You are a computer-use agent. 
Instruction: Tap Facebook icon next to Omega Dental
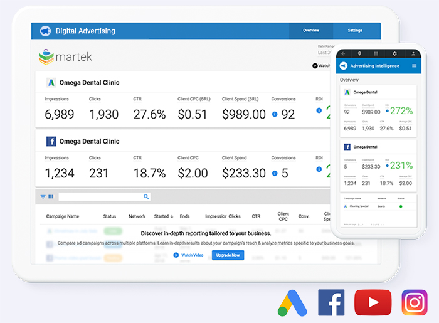(347, 147)
